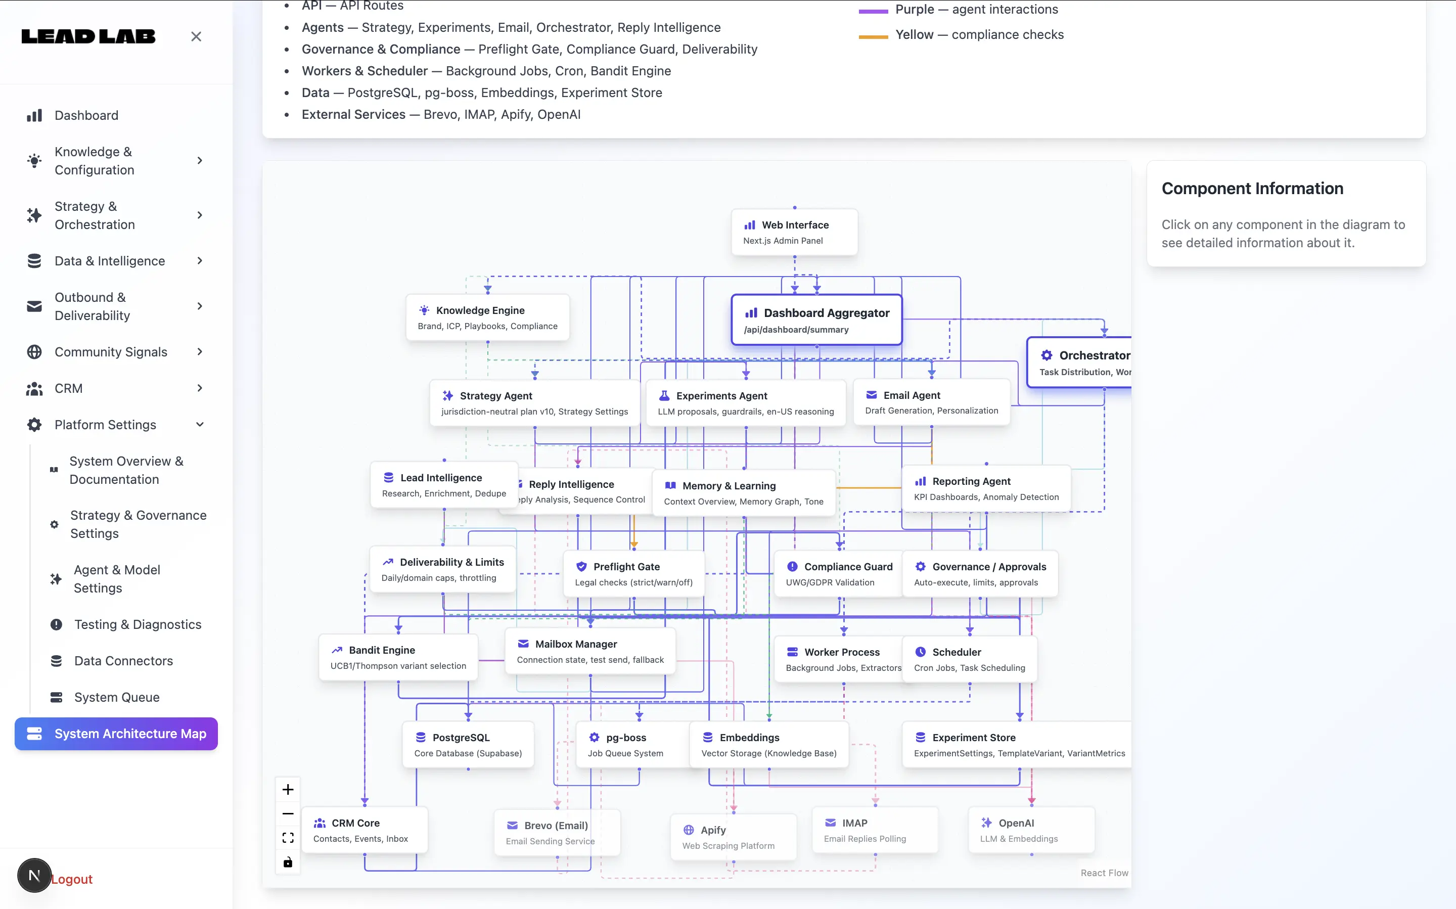The image size is (1456, 909).
Task: Click the zoom in plus control
Action: (x=288, y=789)
